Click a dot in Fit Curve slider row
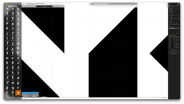184x104 pixels. point(174,24)
